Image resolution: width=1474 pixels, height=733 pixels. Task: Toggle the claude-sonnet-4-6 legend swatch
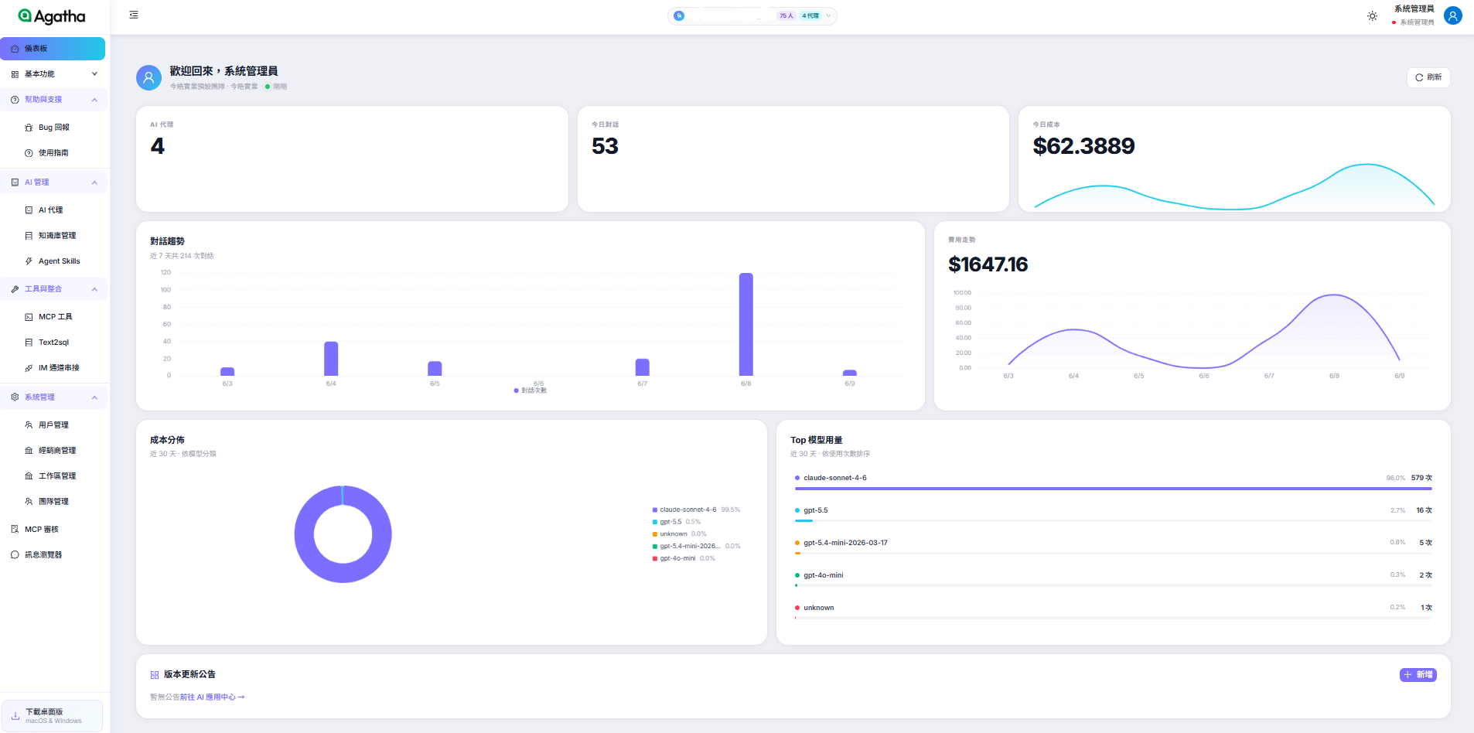click(x=655, y=510)
